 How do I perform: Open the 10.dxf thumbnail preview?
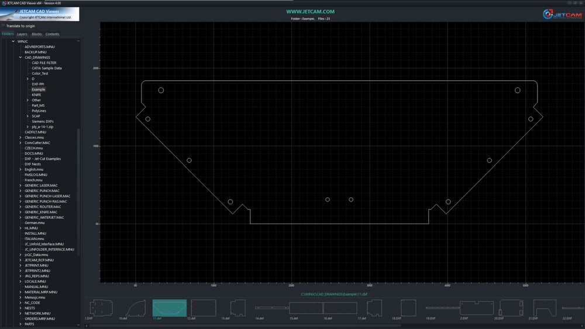[x=135, y=308]
